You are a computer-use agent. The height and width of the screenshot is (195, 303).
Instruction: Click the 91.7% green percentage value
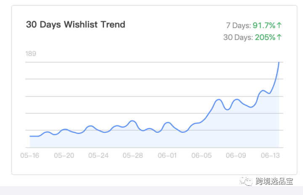pos(264,26)
